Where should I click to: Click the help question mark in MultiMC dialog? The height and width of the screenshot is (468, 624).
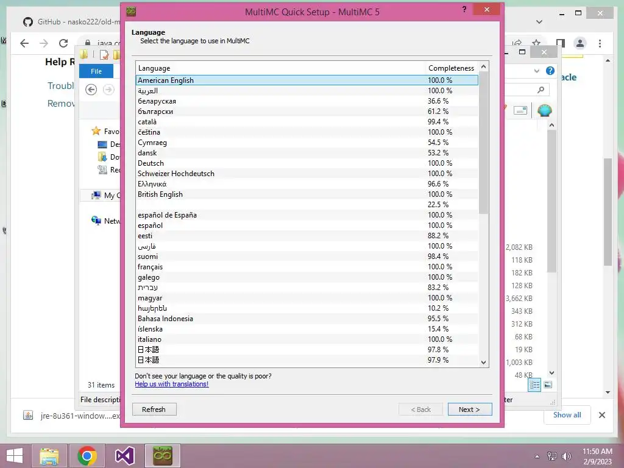pyautogui.click(x=464, y=9)
